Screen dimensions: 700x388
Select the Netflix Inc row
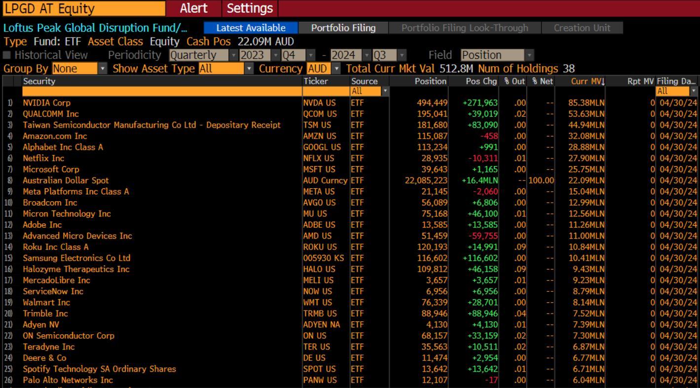point(350,158)
